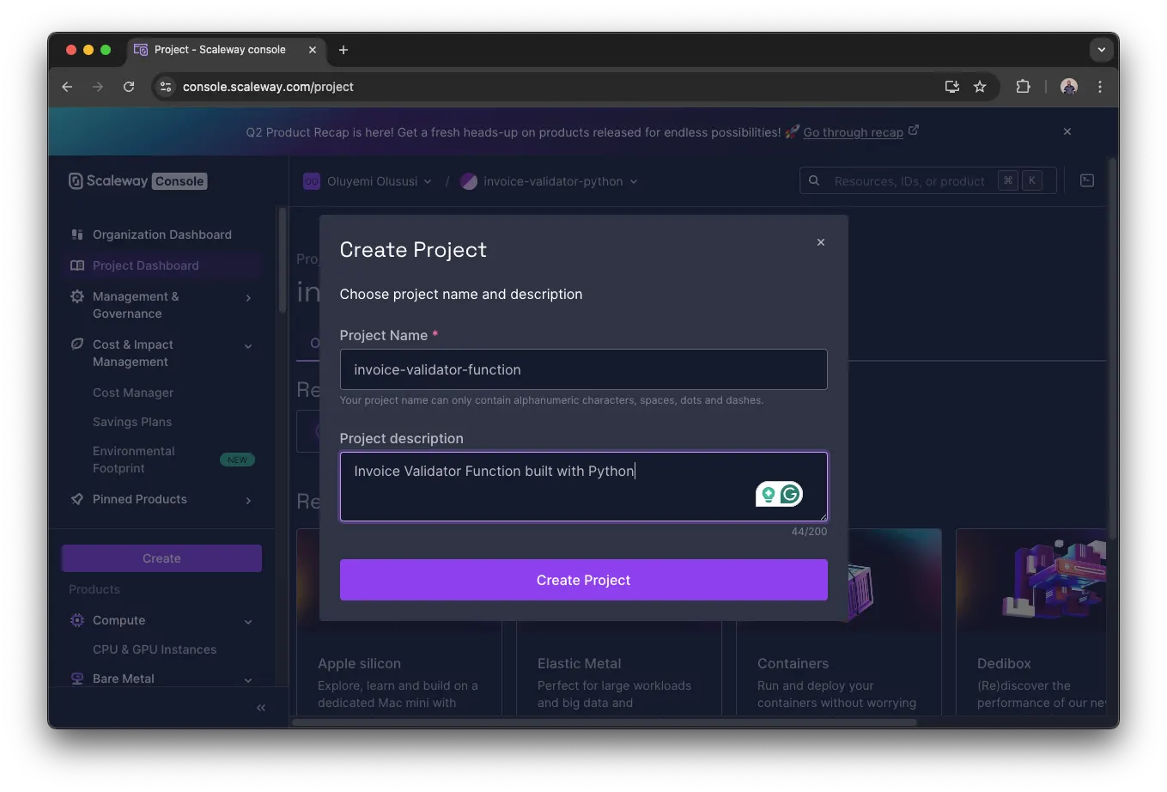Viewport: 1167px width, 792px height.
Task: Close the Create Project dialog
Action: 821,242
